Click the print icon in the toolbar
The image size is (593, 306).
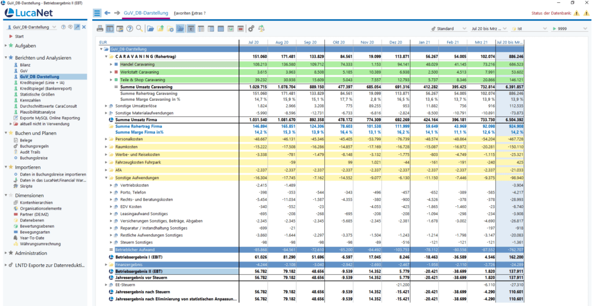pos(100,28)
